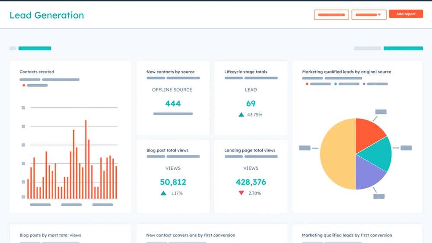Click the OFFLINE SOURCE label

172,90
